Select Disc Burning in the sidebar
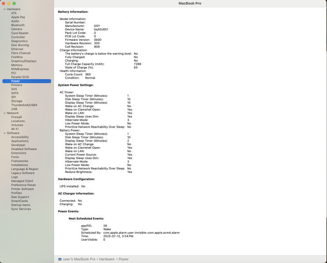The width and height of the screenshot is (327, 263). pyautogui.click(x=20, y=45)
